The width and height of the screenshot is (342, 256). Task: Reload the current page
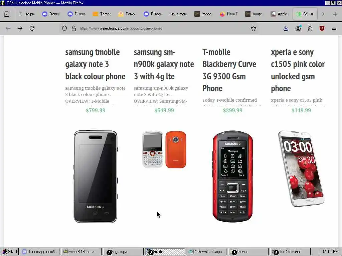click(32, 28)
